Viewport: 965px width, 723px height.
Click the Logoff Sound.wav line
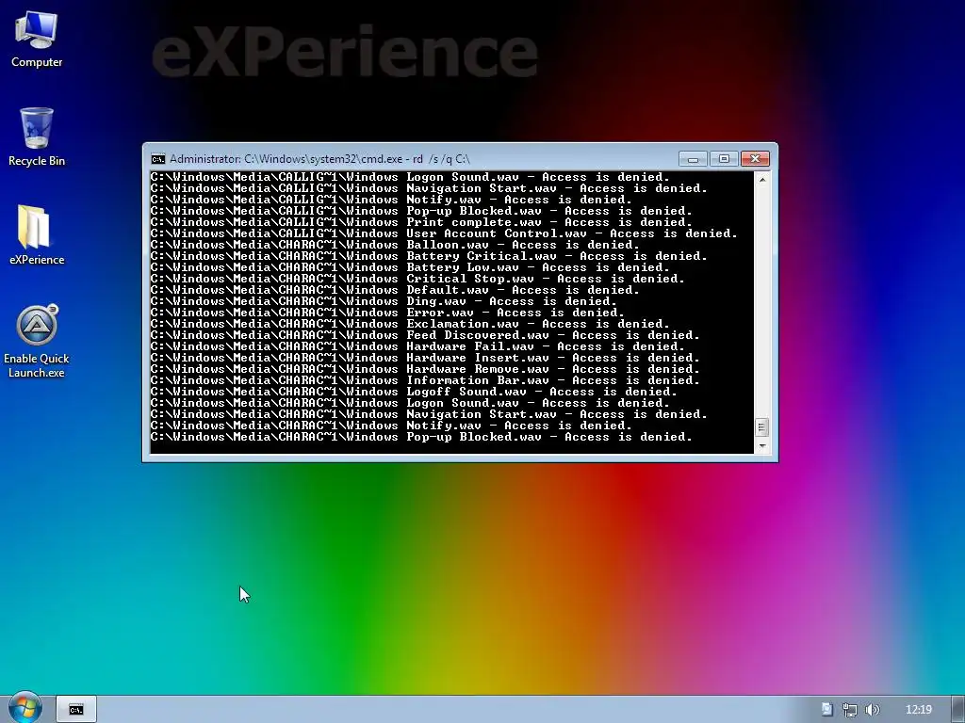pos(414,392)
